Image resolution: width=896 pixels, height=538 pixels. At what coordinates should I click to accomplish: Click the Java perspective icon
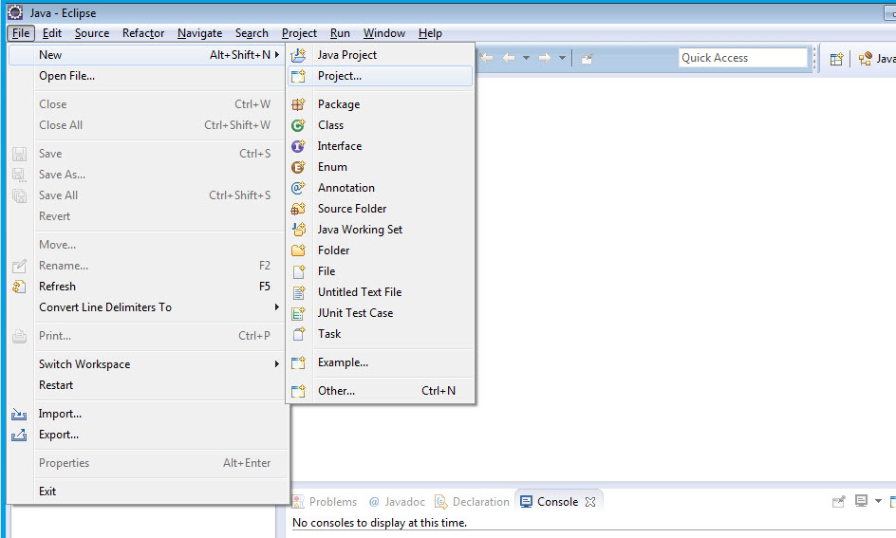pyautogui.click(x=865, y=58)
